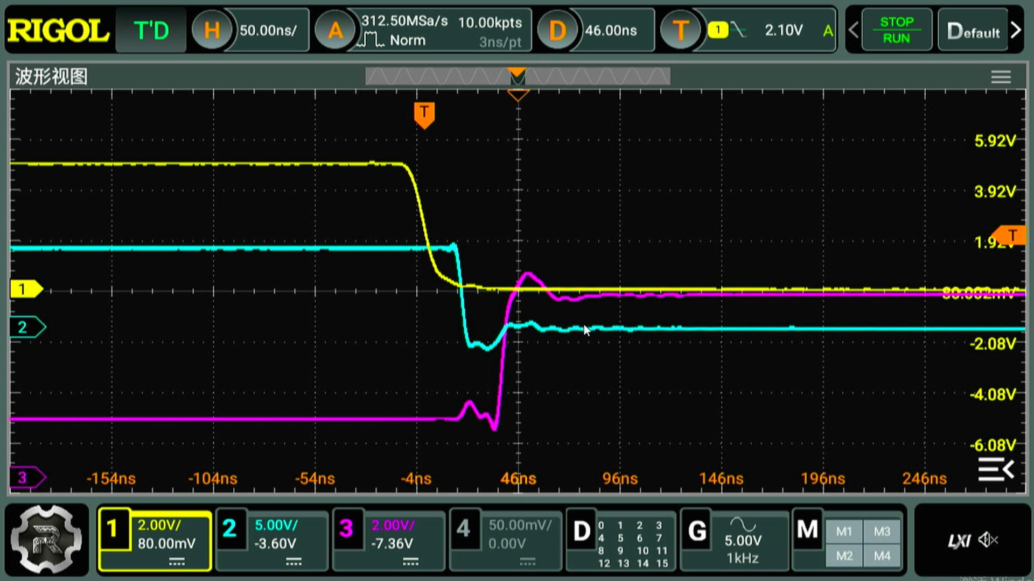
Task: Click the Rigol gear logo icon
Action: [46, 539]
